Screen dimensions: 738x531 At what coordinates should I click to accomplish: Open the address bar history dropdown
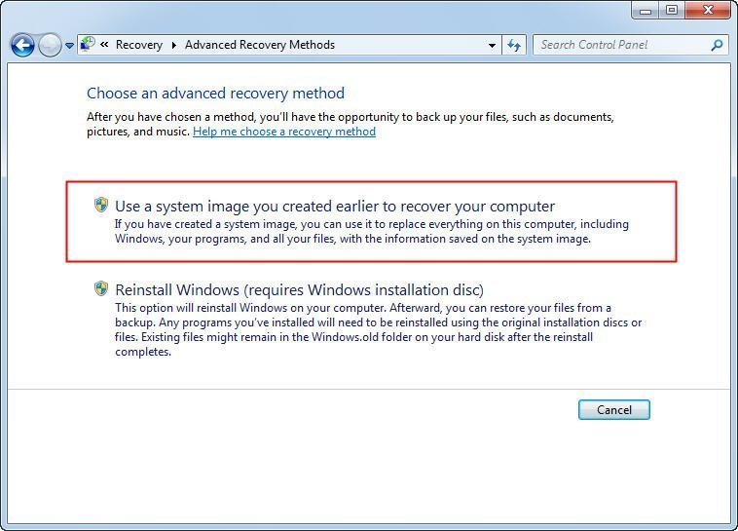tap(492, 45)
